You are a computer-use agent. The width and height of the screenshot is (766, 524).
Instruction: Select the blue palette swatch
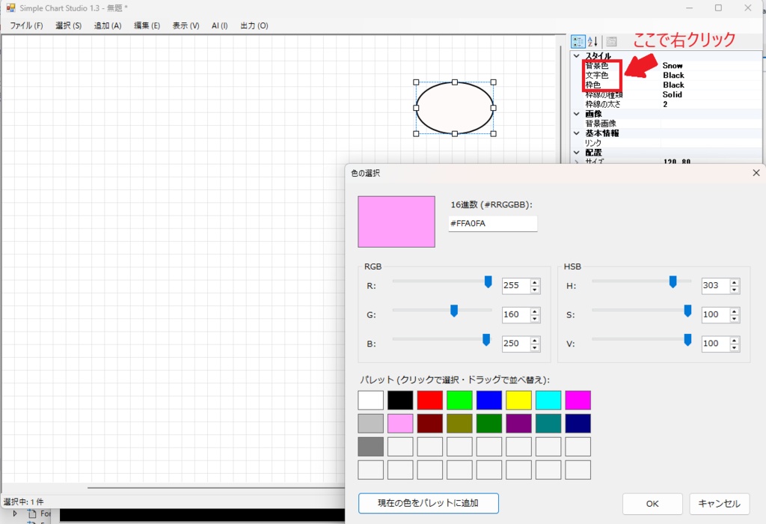489,400
